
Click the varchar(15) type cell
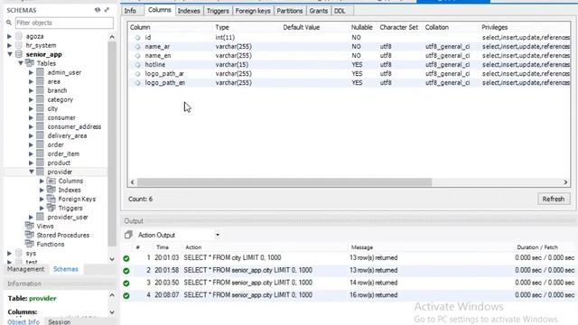[x=231, y=64]
